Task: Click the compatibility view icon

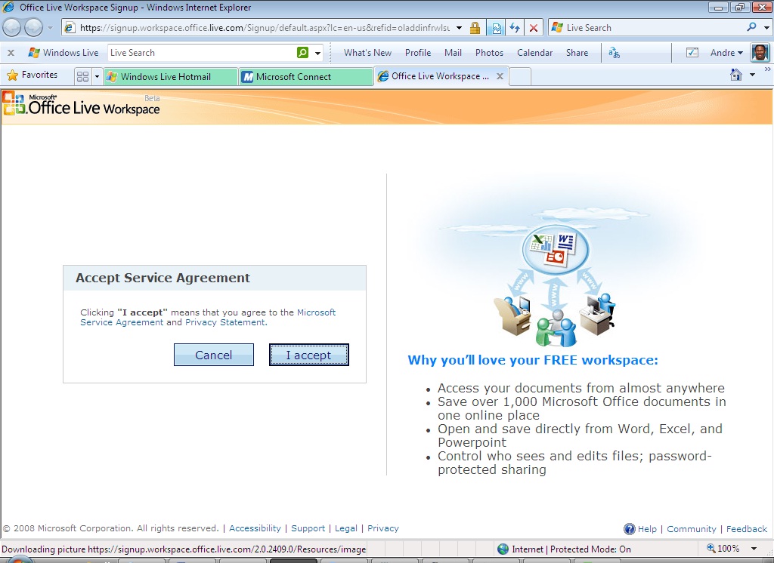Action: [496, 28]
